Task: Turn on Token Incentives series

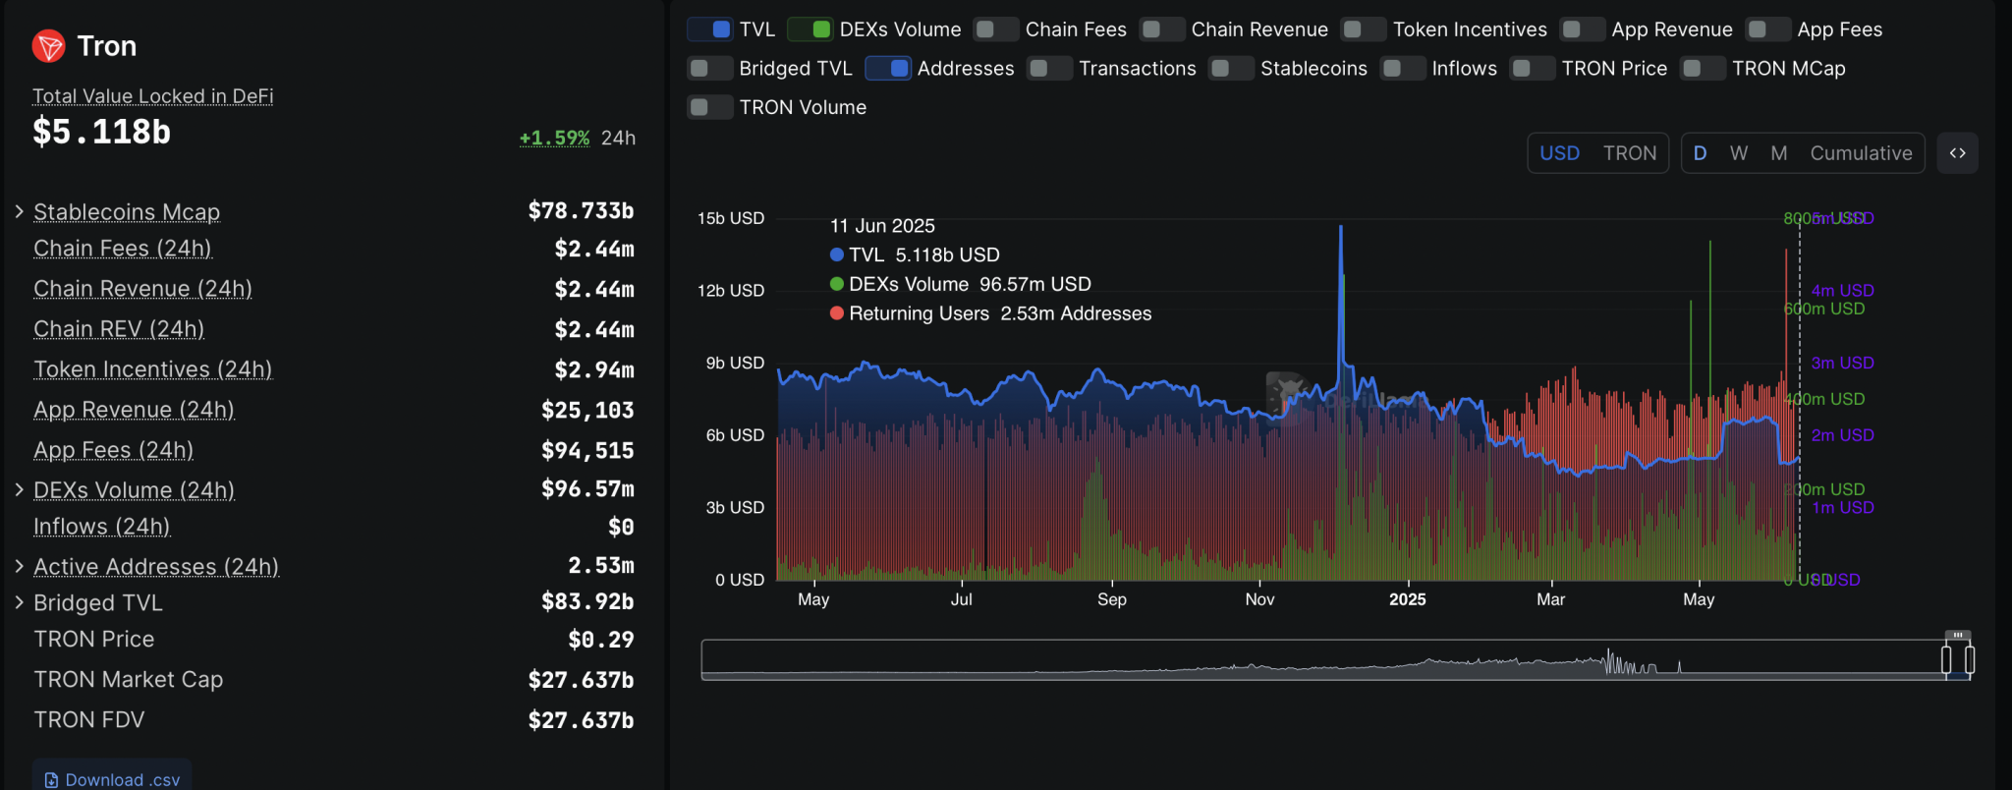Action: click(1364, 29)
